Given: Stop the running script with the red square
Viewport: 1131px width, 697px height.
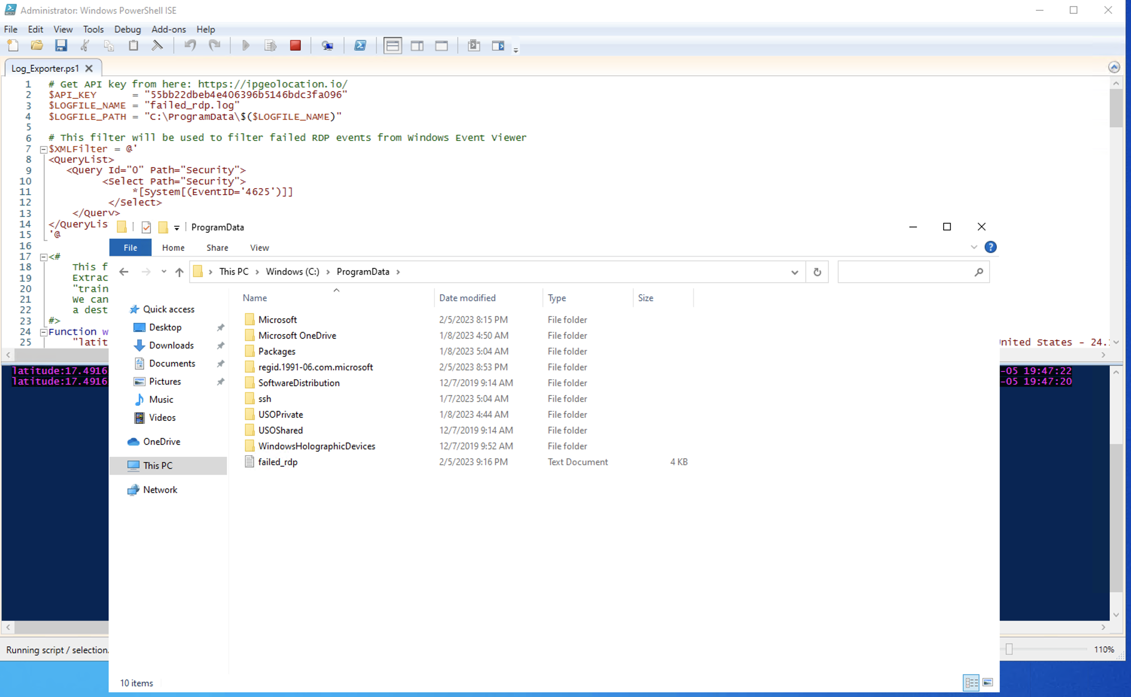Looking at the screenshot, I should (x=295, y=46).
